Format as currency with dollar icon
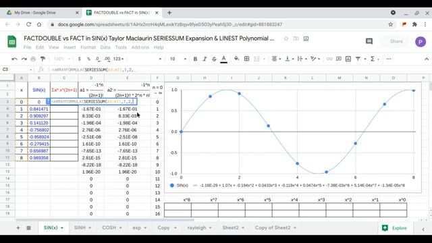This screenshot has height=243, width=432. pyautogui.click(x=80, y=59)
